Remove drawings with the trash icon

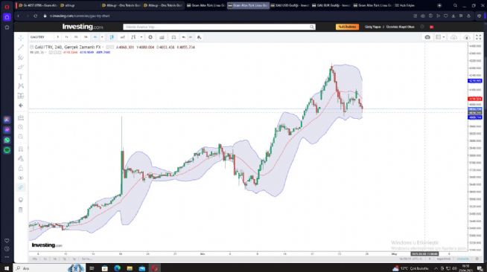click(x=21, y=210)
